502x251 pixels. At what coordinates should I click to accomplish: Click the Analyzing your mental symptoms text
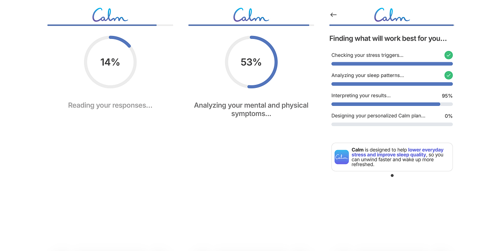[251, 109]
